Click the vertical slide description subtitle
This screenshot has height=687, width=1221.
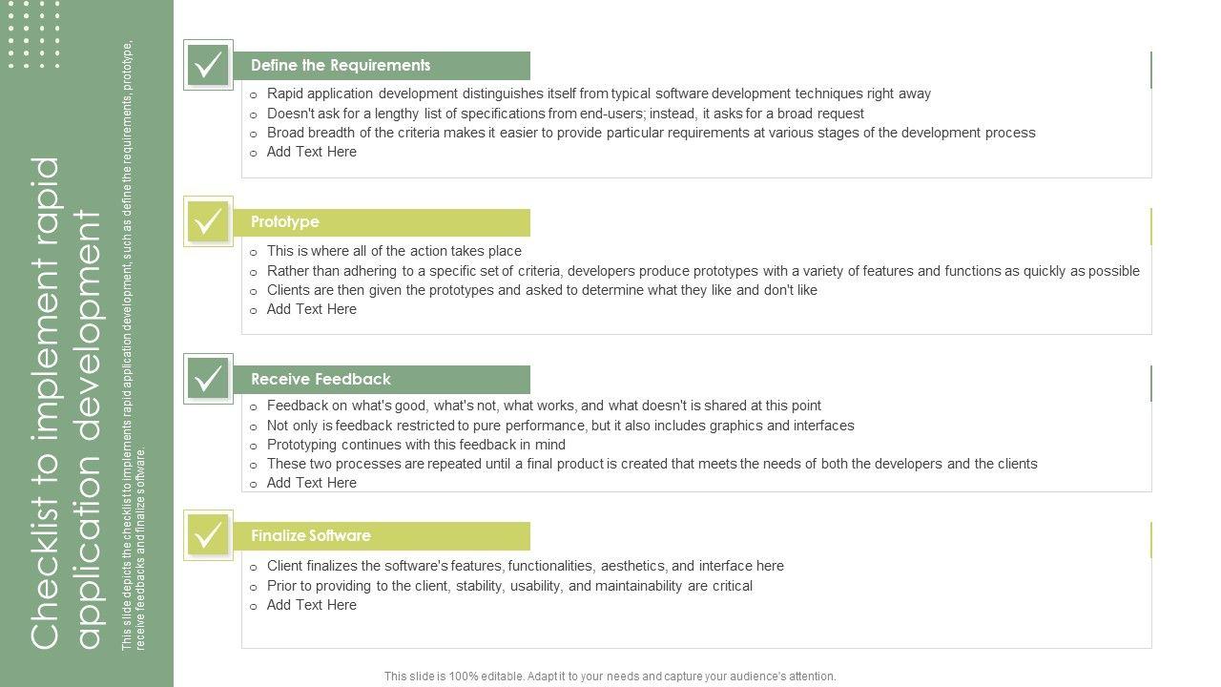click(134, 345)
